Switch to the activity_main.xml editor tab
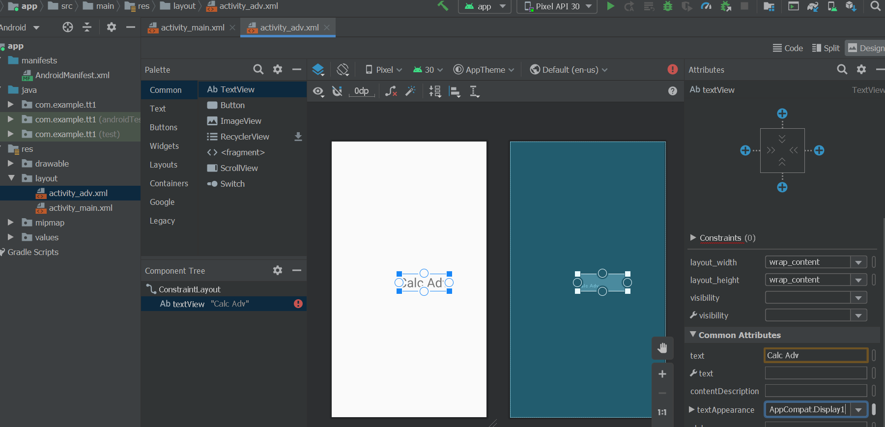This screenshot has width=885, height=427. (192, 28)
